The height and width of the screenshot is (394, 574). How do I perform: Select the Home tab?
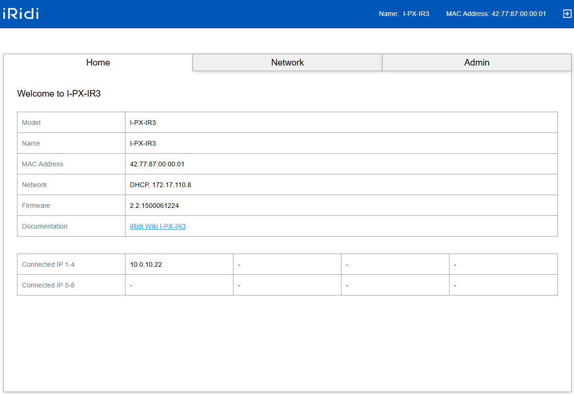[98, 63]
